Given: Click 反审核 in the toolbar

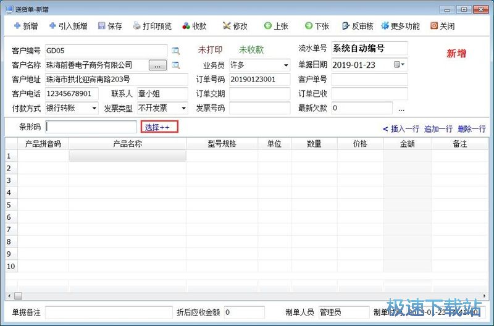Looking at the screenshot, I should pos(358,26).
